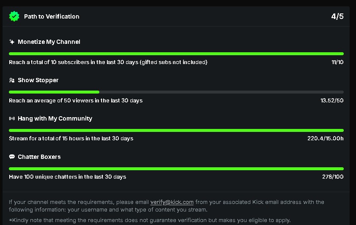Select the Monetize My Channel heading

click(x=49, y=42)
